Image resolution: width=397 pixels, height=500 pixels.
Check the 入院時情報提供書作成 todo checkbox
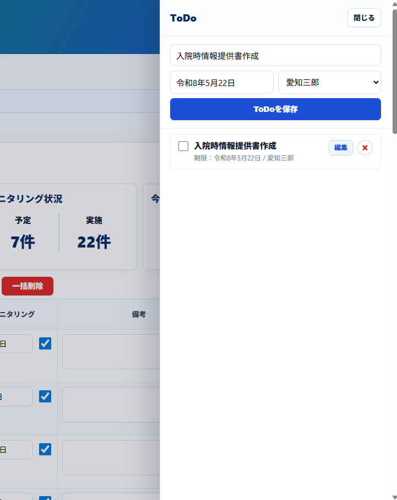[183, 146]
